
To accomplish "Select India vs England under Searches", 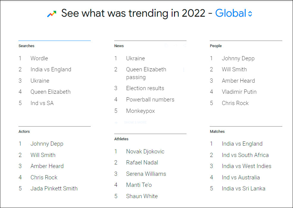I will point(51,70).
